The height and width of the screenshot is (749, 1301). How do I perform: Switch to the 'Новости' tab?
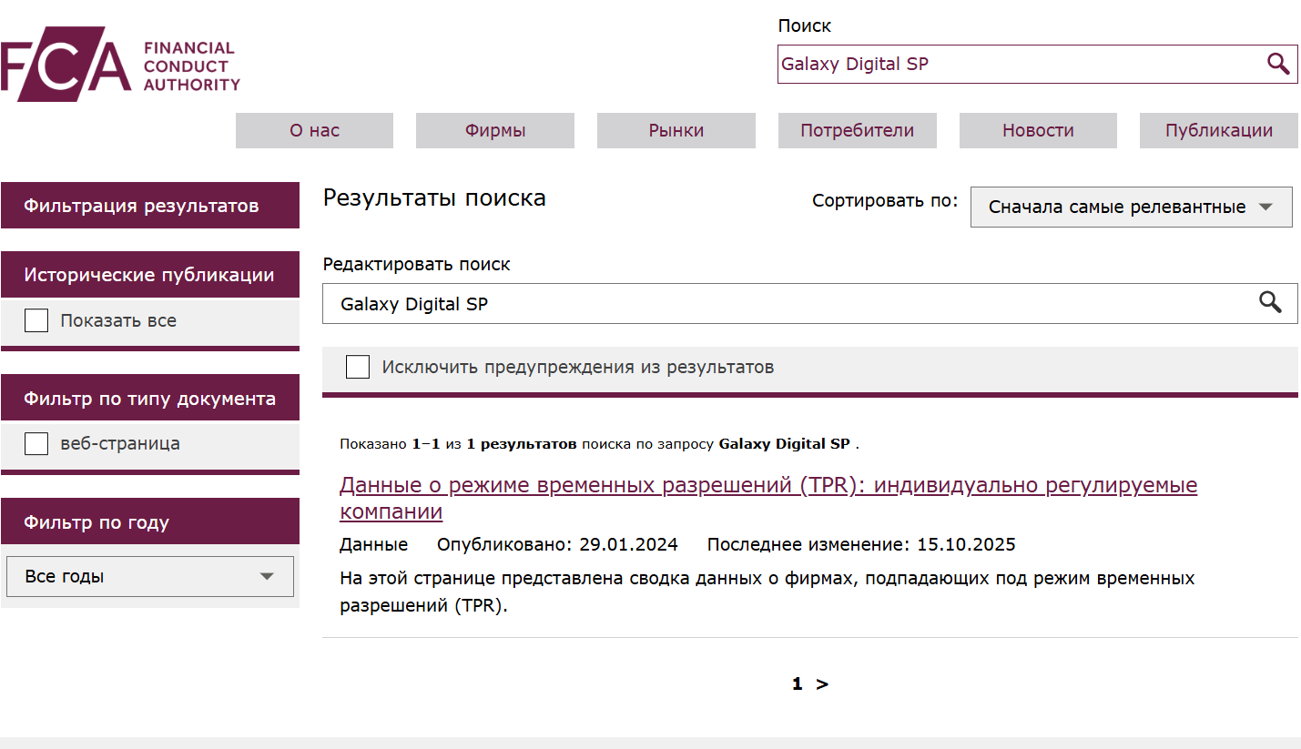1037,130
